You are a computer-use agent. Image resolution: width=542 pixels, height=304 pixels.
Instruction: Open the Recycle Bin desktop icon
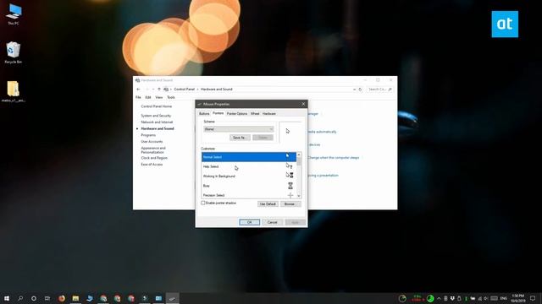click(x=14, y=52)
